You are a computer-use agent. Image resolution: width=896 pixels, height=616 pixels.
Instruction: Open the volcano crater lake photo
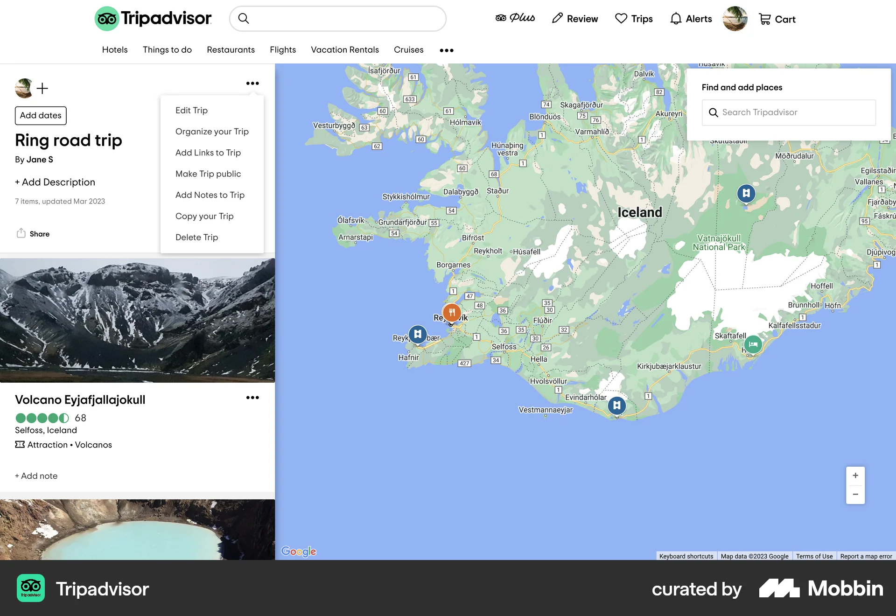click(137, 530)
